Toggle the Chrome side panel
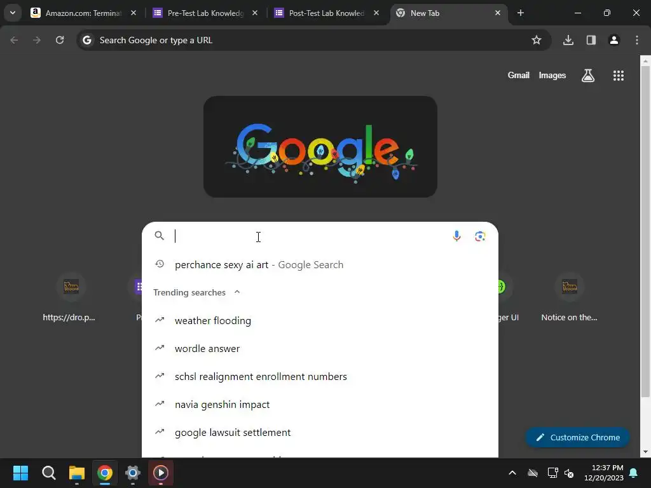Viewport: 651px width, 488px height. [x=591, y=40]
